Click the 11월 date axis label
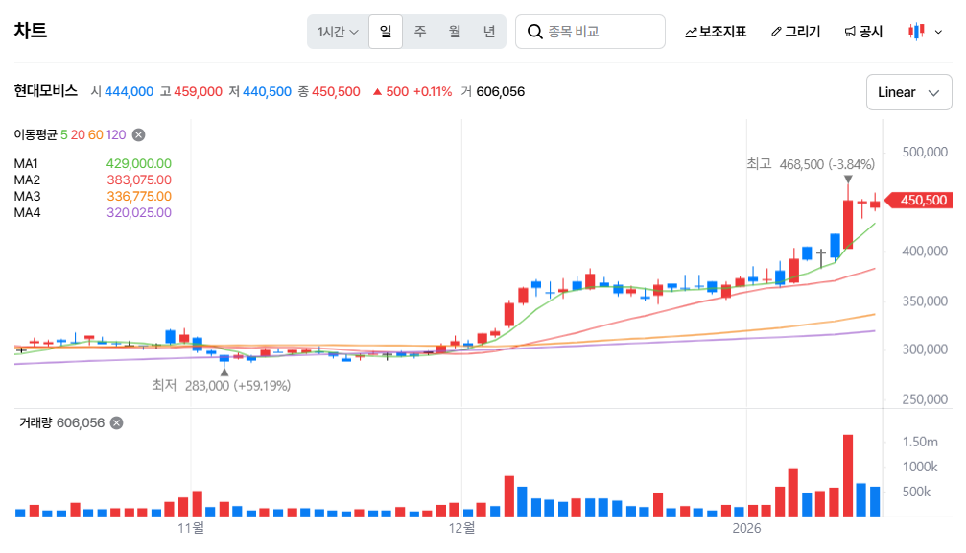The height and width of the screenshot is (553, 966). pos(191,528)
